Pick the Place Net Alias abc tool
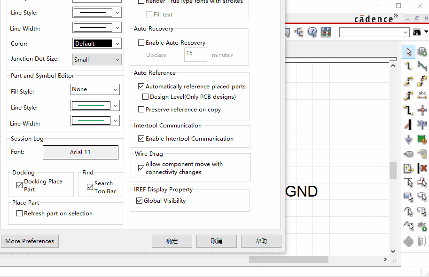Screen dimensions: 429x277 pyautogui.click(x=422, y=95)
